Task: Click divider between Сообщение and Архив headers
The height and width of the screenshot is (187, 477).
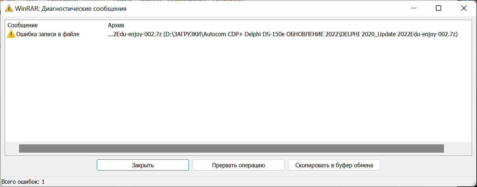Action: pyautogui.click(x=106, y=25)
